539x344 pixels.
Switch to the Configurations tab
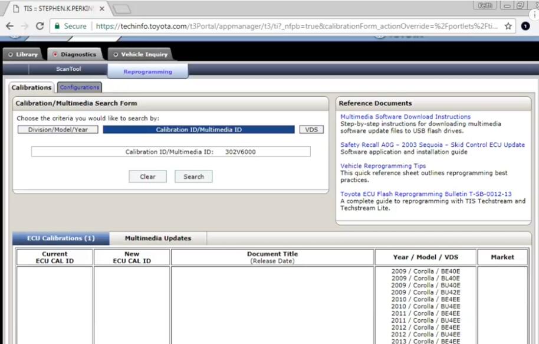[x=80, y=87]
